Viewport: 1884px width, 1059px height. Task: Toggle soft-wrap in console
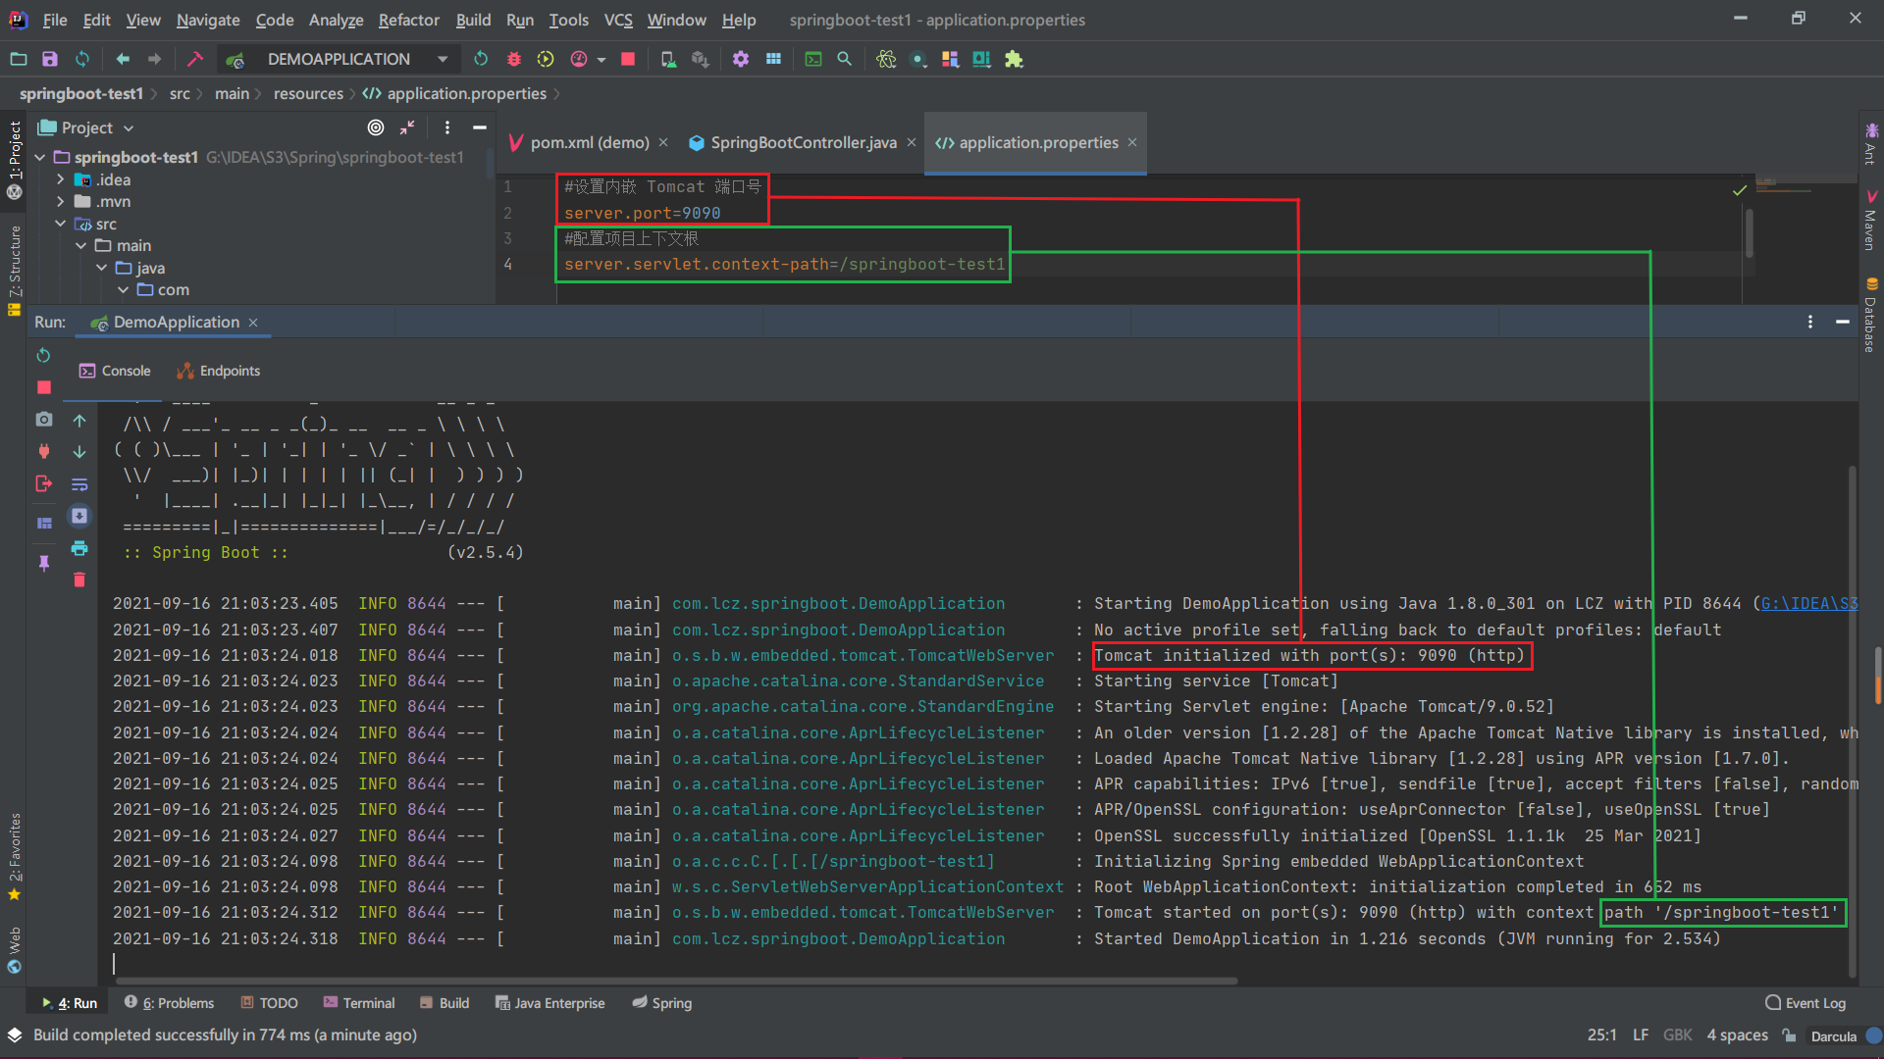click(x=79, y=484)
